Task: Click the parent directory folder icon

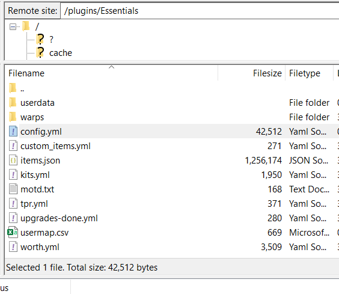Action: pyautogui.click(x=13, y=88)
